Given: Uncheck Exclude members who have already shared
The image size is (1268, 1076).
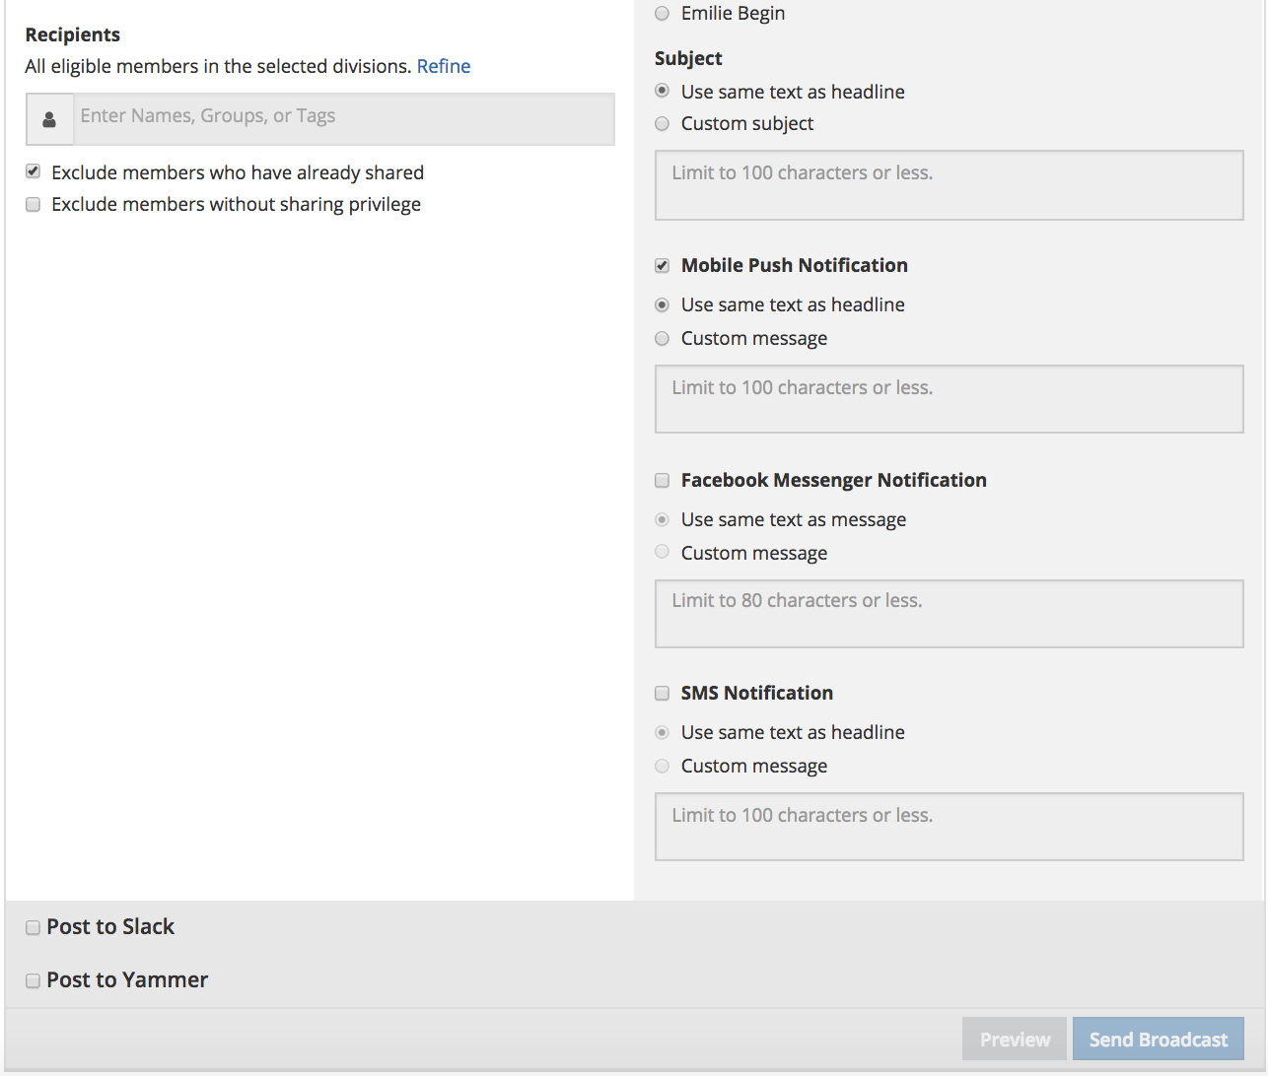Looking at the screenshot, I should point(34,171).
